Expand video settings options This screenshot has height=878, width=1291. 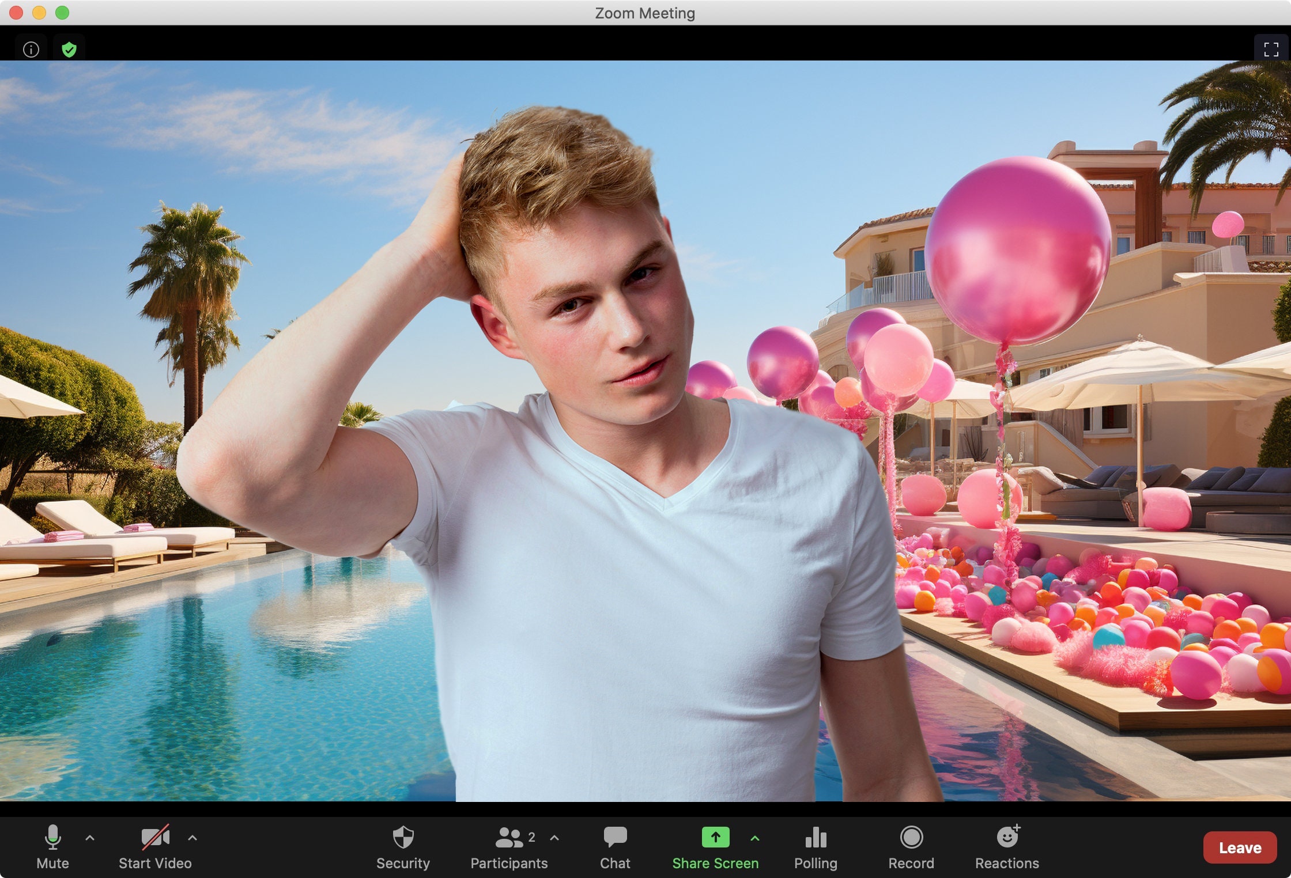pos(192,839)
